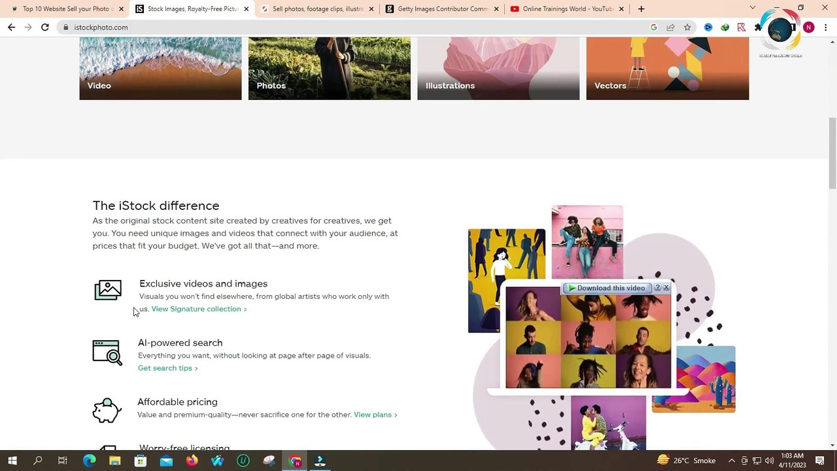View site information lock icon
Image resolution: width=837 pixels, height=471 pixels.
[x=65, y=27]
